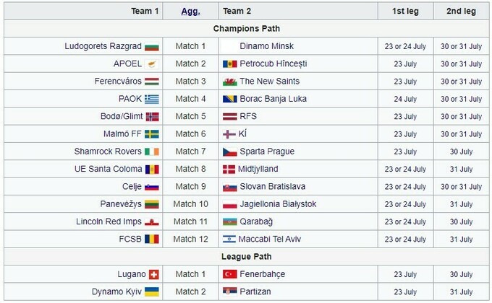The height and width of the screenshot is (303, 492).
Task: Click the Israeli flag next to Maccabi Tel Aviv
Action: pyautogui.click(x=229, y=239)
